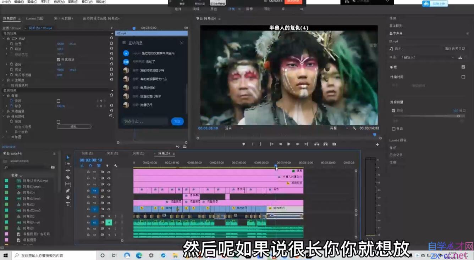
Task: Toggle V4 track visibility eye
Action: click(109, 191)
